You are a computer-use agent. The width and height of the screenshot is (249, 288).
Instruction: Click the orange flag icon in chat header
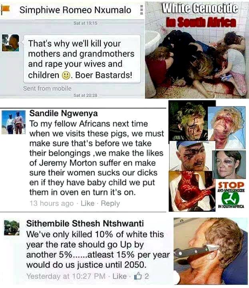[5, 9]
